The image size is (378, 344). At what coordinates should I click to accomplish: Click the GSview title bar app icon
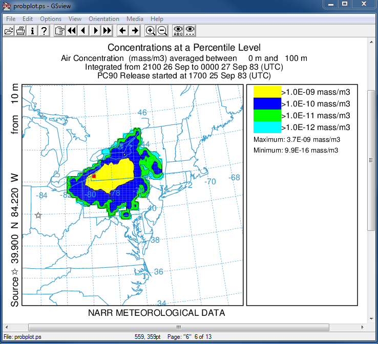pyautogui.click(x=7, y=6)
